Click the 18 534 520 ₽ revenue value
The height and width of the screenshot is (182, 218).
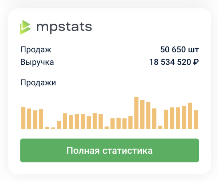tap(174, 62)
